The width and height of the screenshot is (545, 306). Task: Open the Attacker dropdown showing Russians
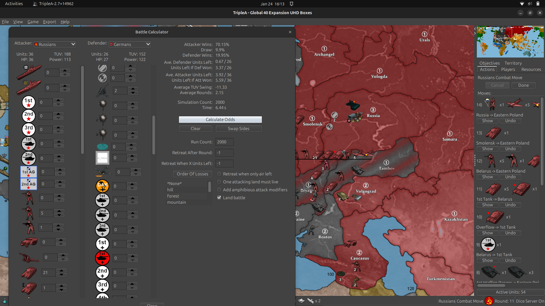[x=54, y=44]
